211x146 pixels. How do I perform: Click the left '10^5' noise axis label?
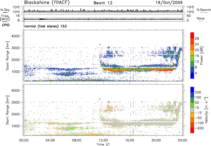coord(16,7)
